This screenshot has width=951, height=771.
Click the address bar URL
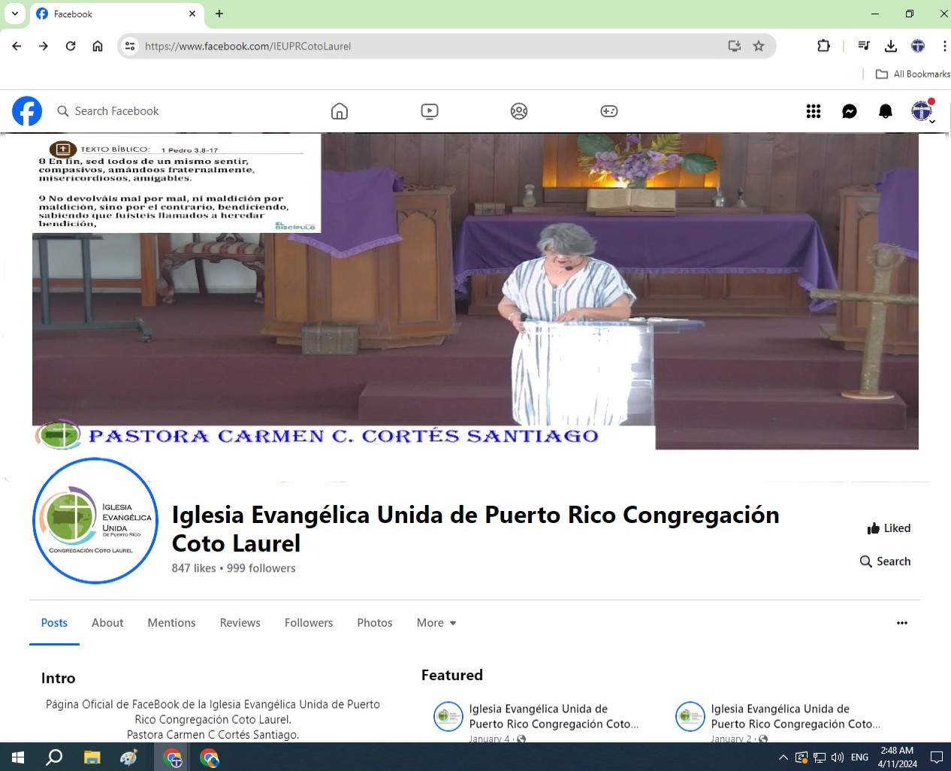tap(248, 46)
